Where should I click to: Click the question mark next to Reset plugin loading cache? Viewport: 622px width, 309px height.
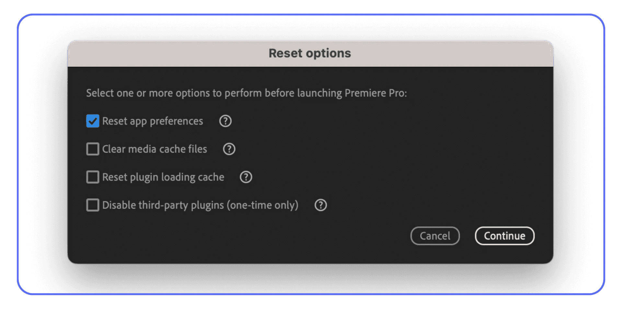click(x=246, y=177)
